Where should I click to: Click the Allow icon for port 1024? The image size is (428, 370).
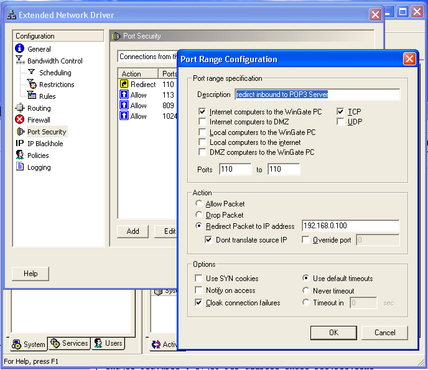point(124,116)
